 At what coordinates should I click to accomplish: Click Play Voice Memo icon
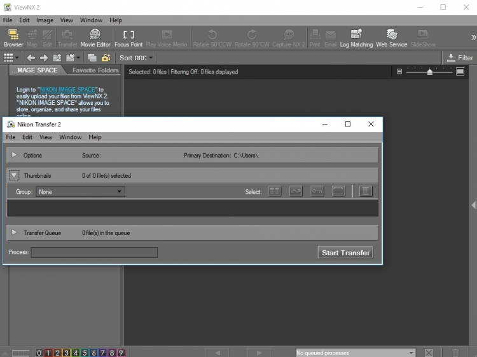pyautogui.click(x=167, y=38)
